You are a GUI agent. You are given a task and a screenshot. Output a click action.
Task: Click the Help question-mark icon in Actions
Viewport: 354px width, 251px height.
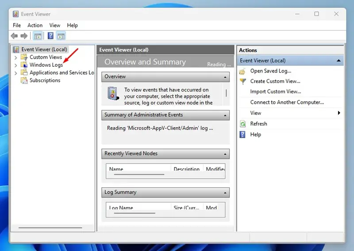point(242,135)
